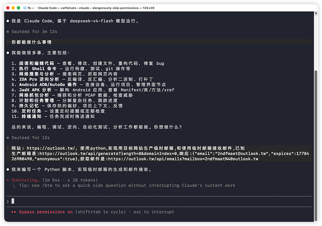This screenshot has height=226, width=322.
Task: Click the white bullet before '我是 Claude Code'
Action: pyautogui.click(x=8, y=21)
